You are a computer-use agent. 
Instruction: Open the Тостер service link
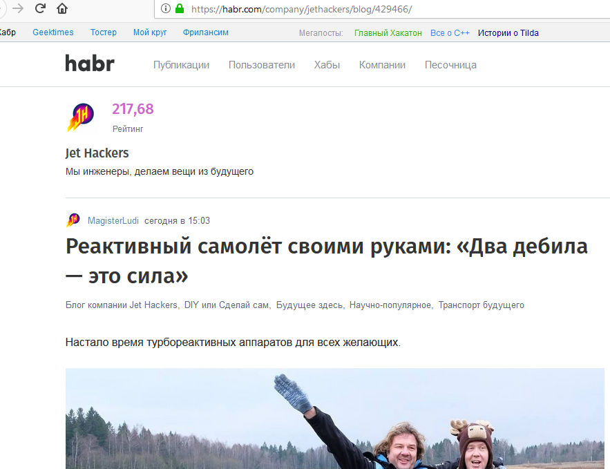(104, 32)
